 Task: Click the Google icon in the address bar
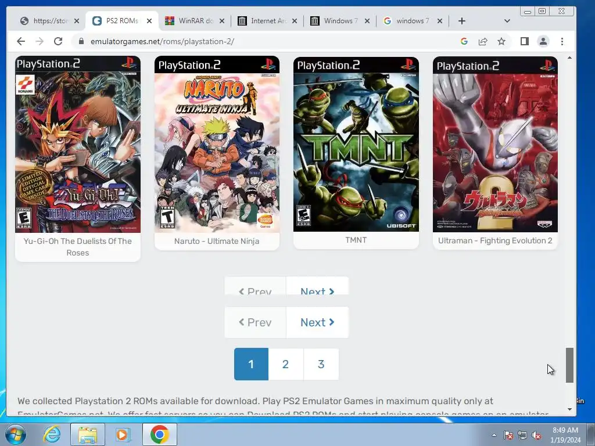[x=464, y=41]
